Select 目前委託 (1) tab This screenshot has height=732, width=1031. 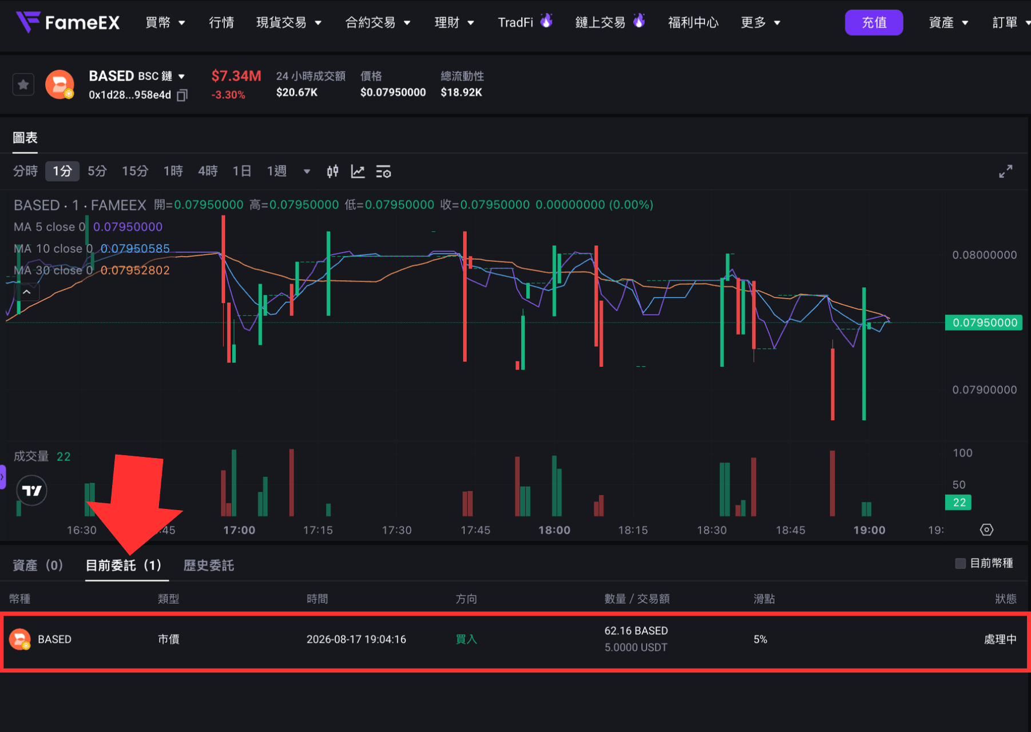pos(124,566)
